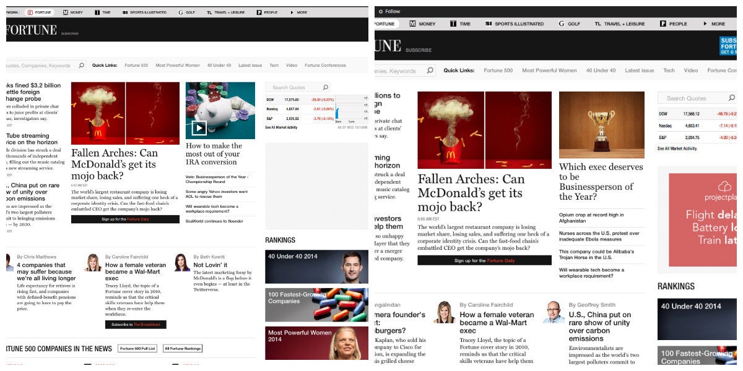Open Fortune Conferences quick link in left screenshot
This screenshot has height=371, width=743.
325,65
